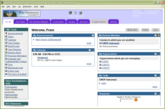Click the Thesaurus search input field
Screen dimensions: 165x109
click(126, 100)
